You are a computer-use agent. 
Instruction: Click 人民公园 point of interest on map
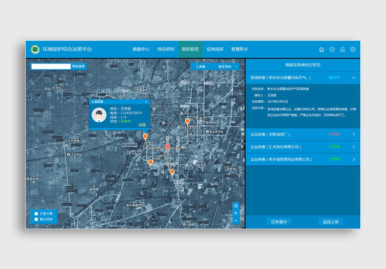(168, 123)
